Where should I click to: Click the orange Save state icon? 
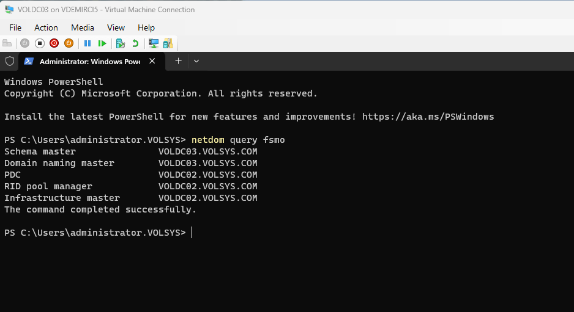tap(69, 43)
